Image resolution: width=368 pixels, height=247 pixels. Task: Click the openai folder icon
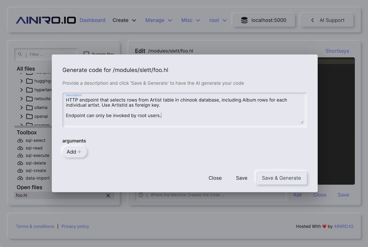click(29, 117)
